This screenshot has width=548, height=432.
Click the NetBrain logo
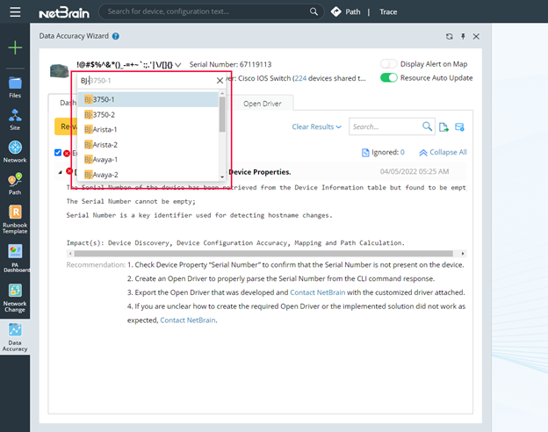(x=64, y=13)
